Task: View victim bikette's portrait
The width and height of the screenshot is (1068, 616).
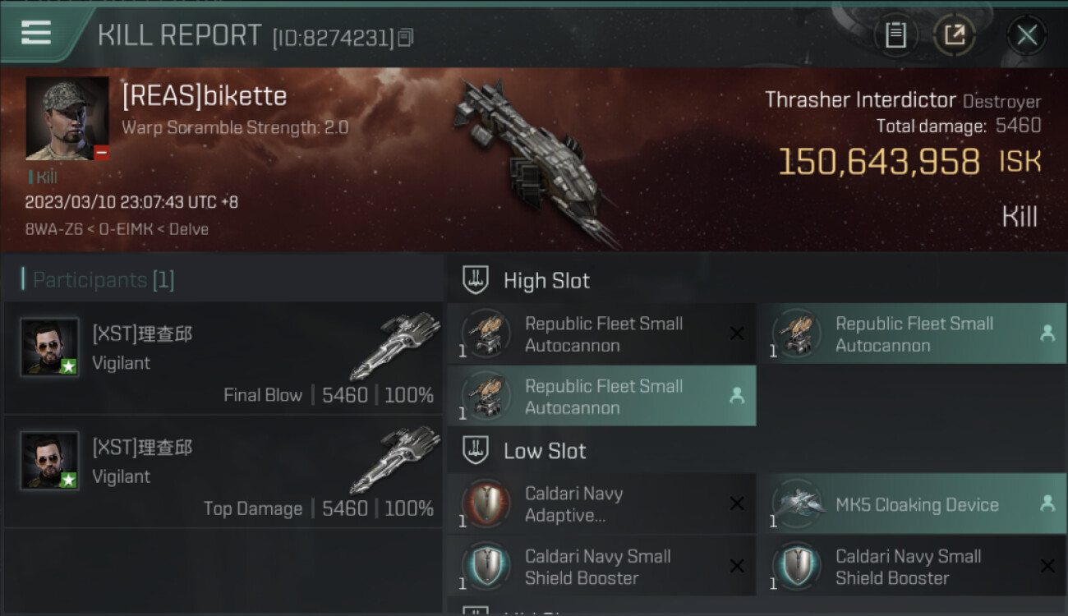Action: pyautogui.click(x=67, y=118)
